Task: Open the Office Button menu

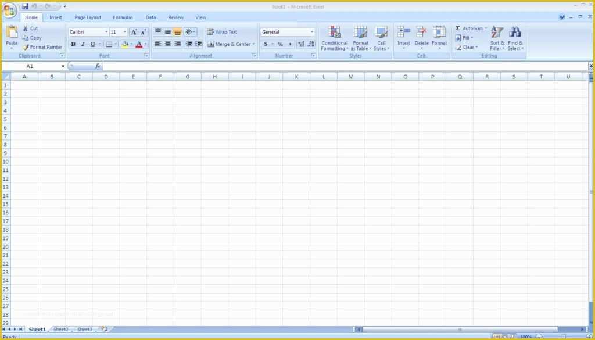Action: [9, 10]
